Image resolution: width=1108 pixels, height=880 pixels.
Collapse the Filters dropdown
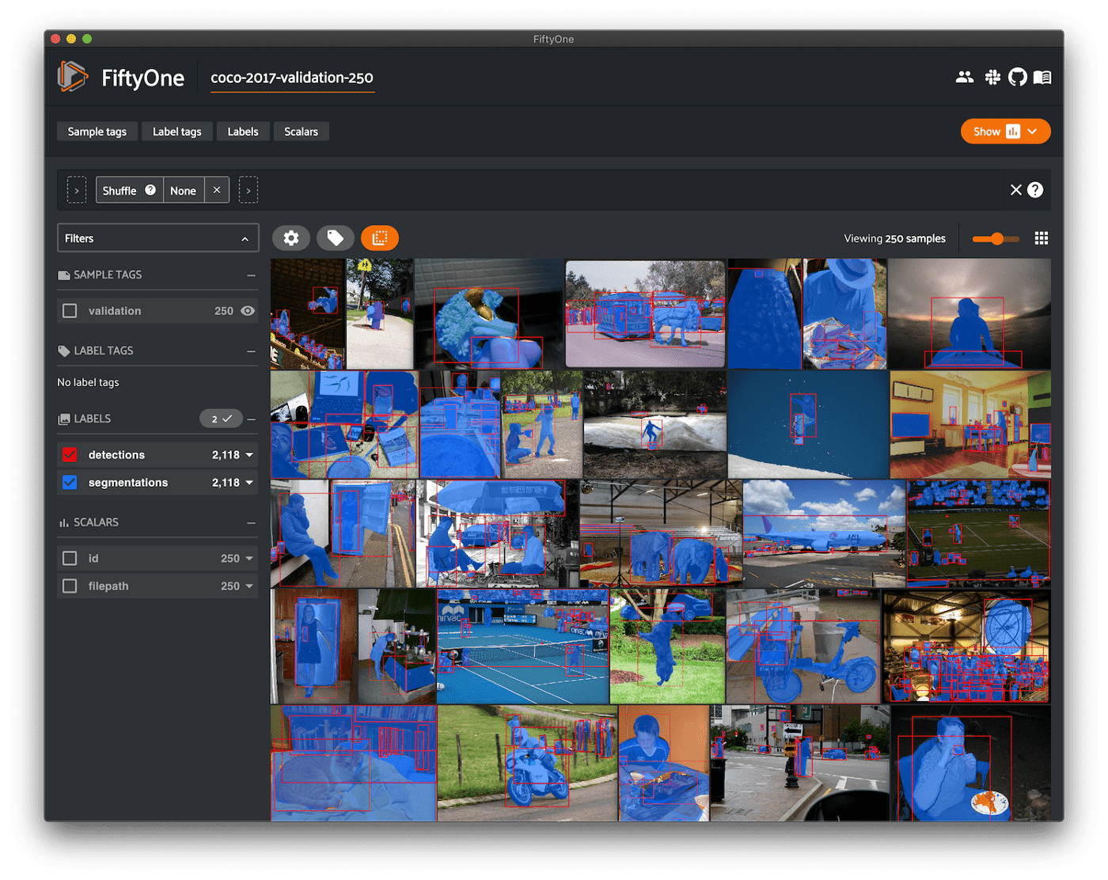[x=158, y=238]
